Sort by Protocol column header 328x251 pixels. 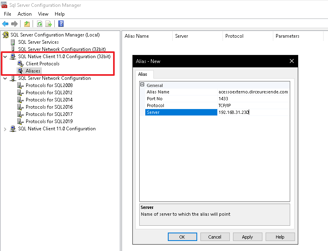pyautogui.click(x=248, y=36)
